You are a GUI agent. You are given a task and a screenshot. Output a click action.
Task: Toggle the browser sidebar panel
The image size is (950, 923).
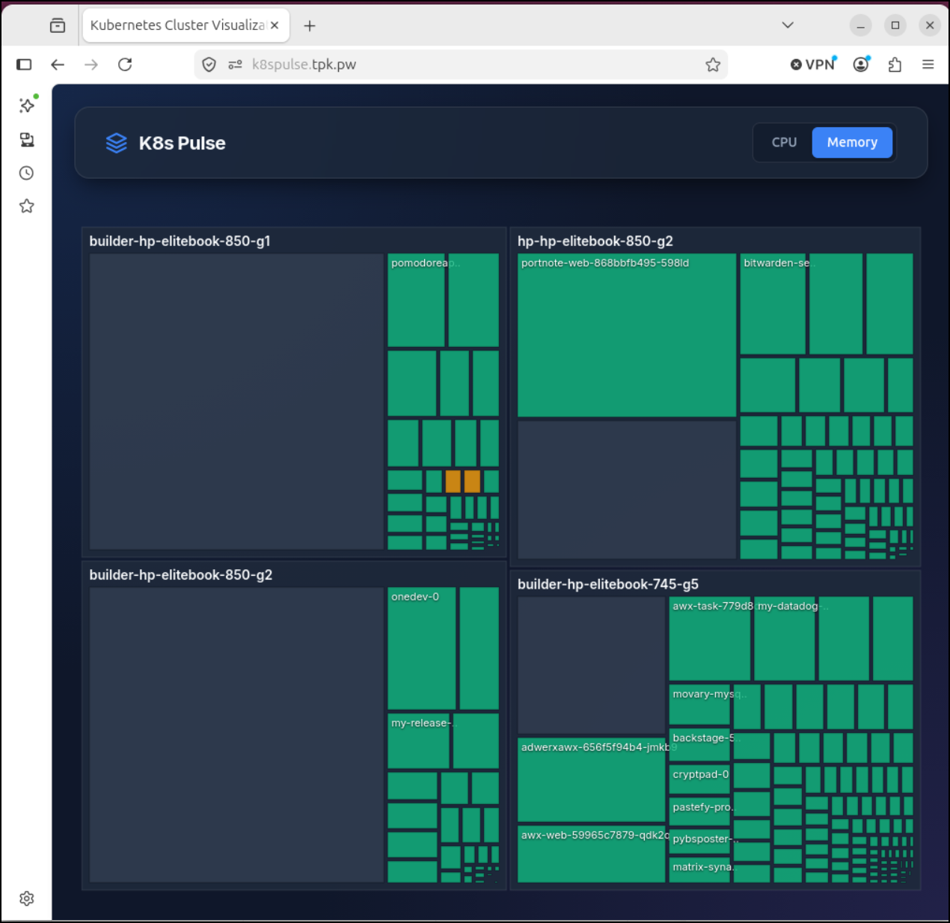click(x=24, y=64)
